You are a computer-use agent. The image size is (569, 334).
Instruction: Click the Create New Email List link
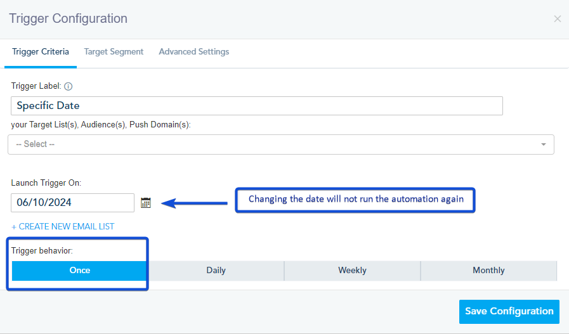pyautogui.click(x=63, y=226)
